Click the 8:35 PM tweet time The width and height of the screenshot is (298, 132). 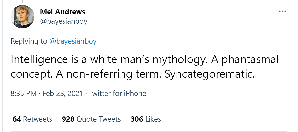click(x=23, y=94)
